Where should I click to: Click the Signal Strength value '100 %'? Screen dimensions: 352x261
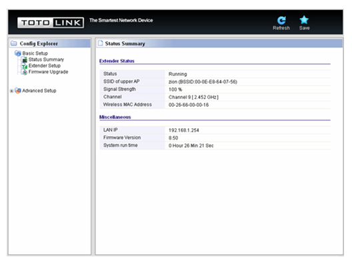coord(175,89)
